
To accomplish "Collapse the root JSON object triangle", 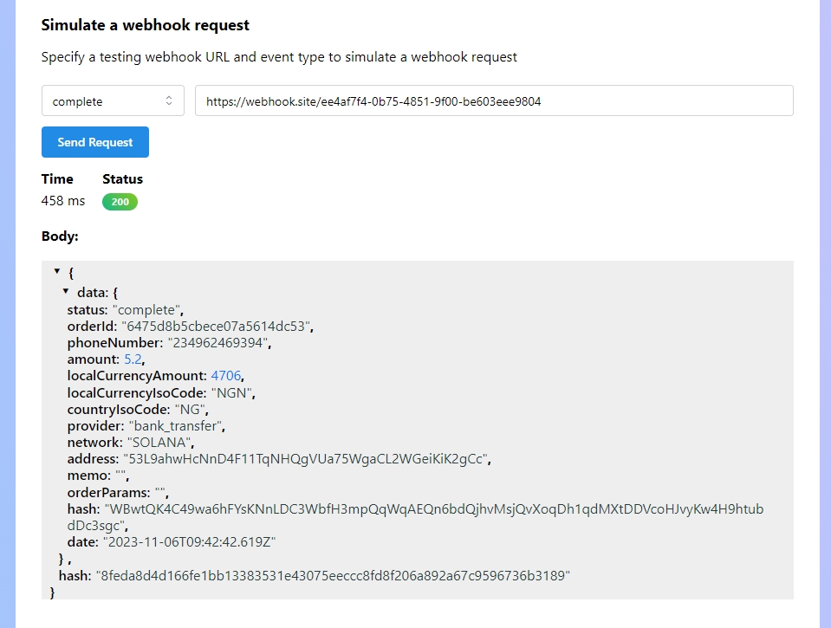I will click(x=57, y=272).
